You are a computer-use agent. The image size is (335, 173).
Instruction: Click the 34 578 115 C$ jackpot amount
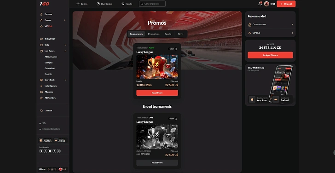pos(270,48)
